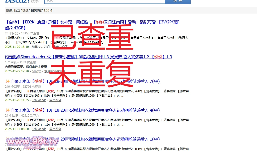Open author poppyo's profile link

(37, 71)
